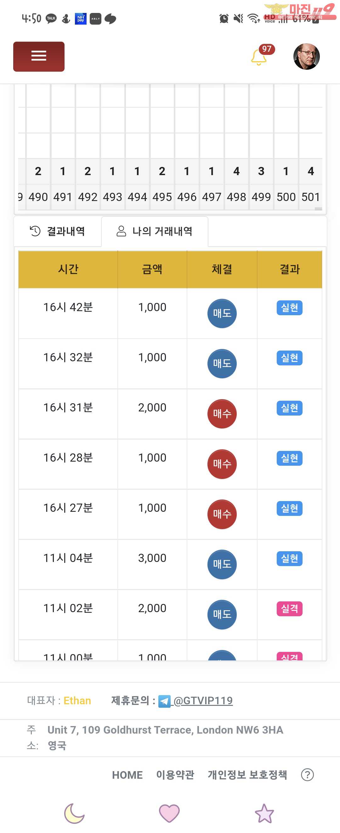Click the help question mark icon
340x833 pixels.
click(x=308, y=775)
